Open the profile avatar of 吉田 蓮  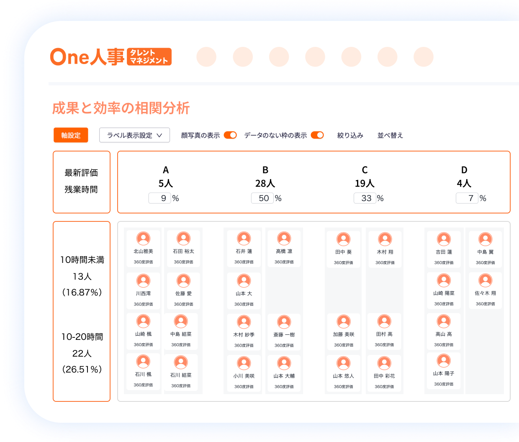(x=444, y=239)
